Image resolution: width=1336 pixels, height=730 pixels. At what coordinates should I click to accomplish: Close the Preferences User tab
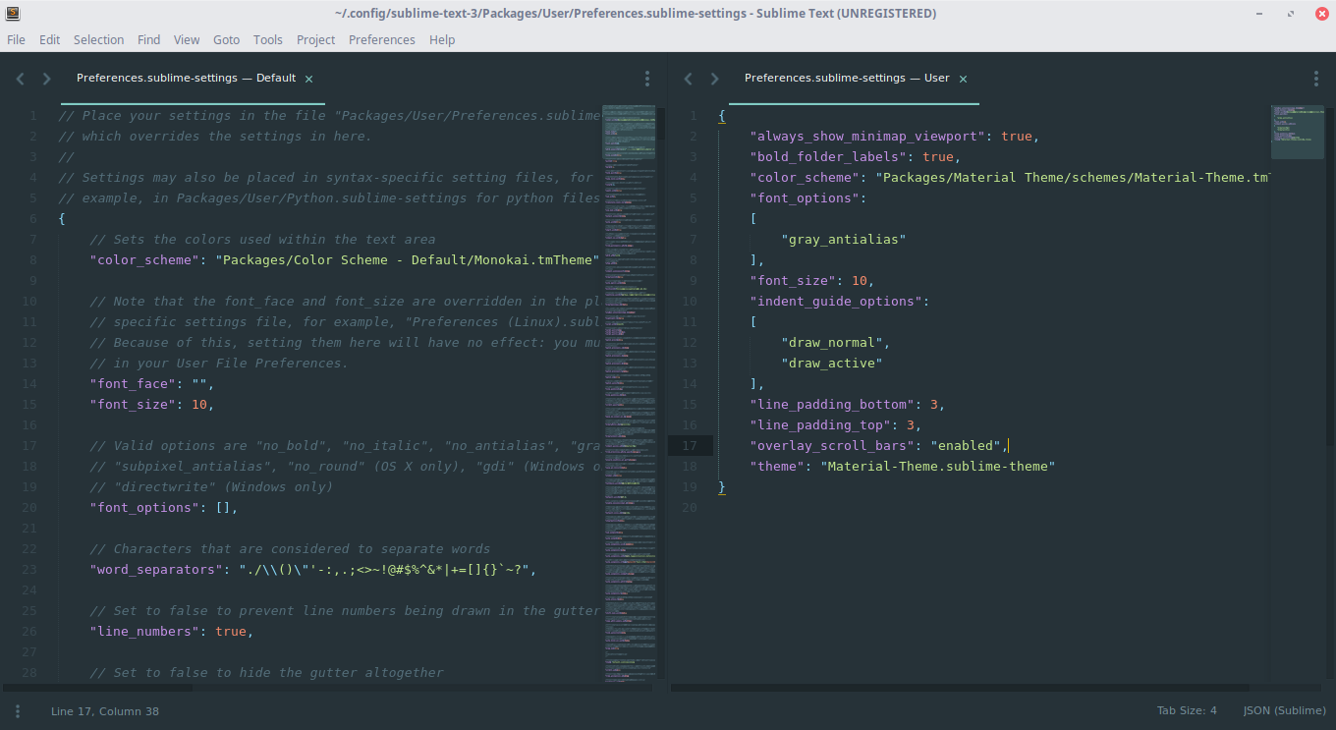coord(963,79)
